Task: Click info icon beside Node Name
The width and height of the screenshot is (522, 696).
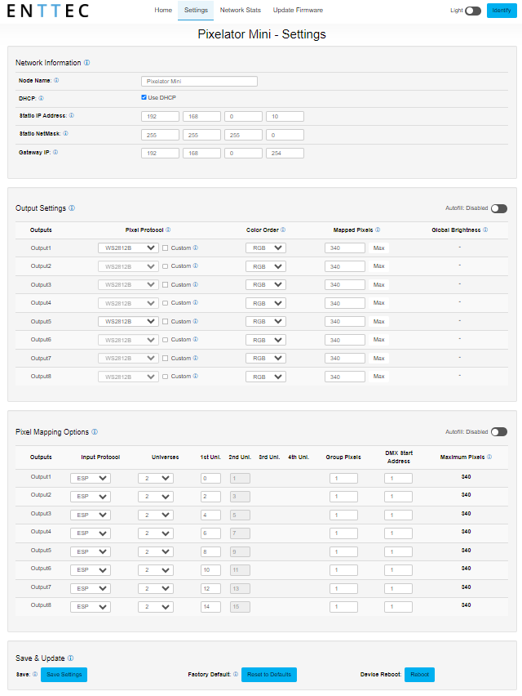Action: click(x=56, y=80)
